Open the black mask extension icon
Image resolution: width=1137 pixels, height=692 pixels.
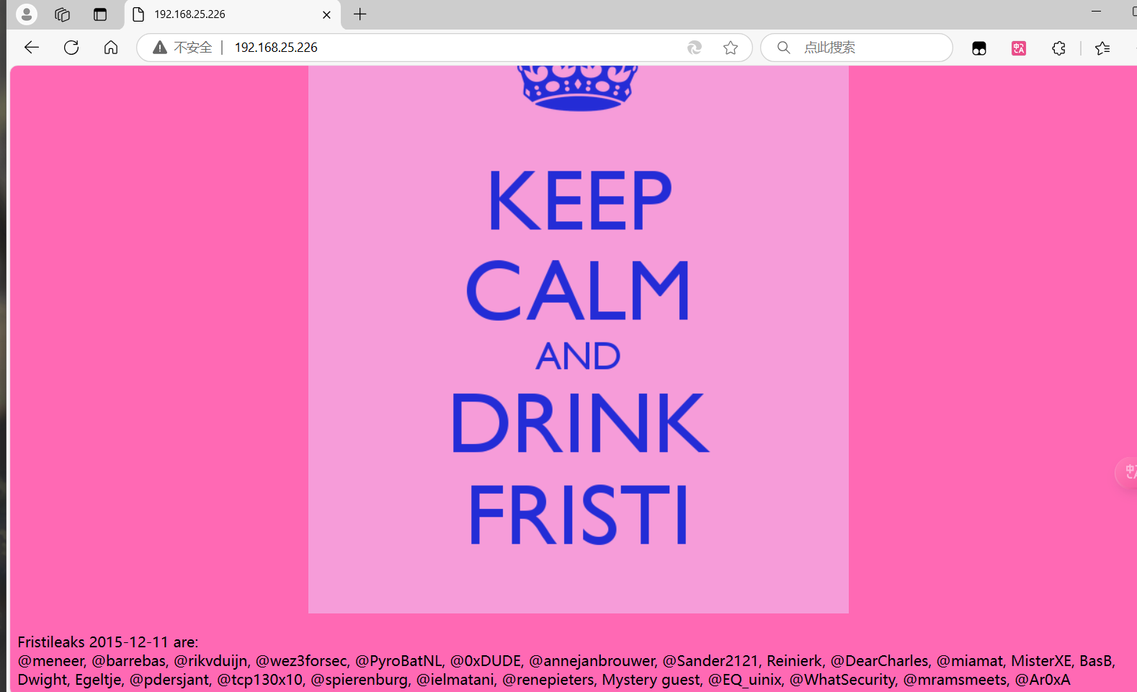coord(979,48)
